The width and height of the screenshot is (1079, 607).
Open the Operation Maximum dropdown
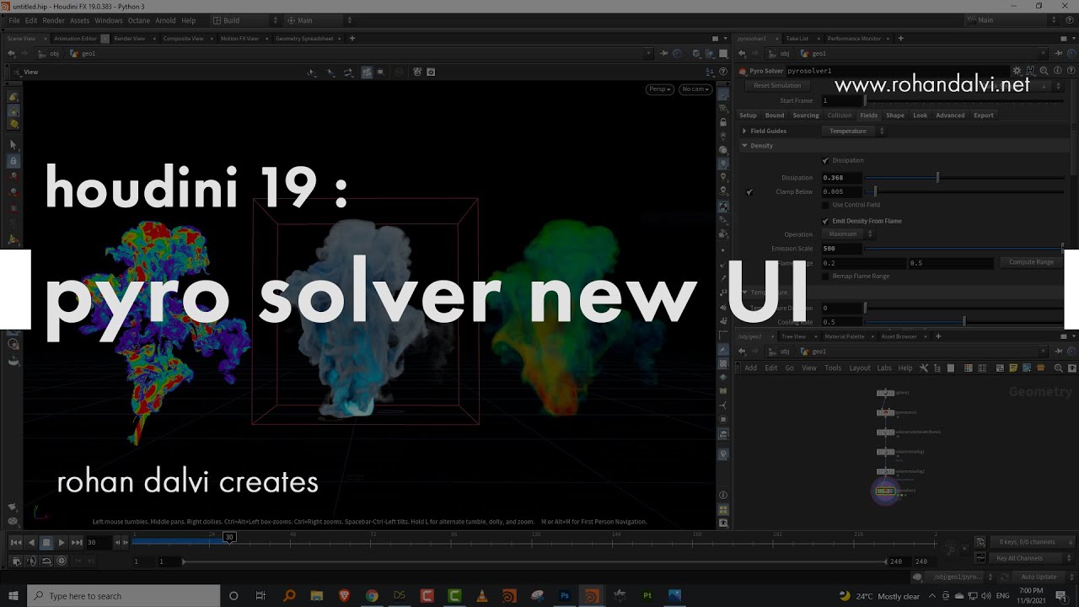pos(849,234)
